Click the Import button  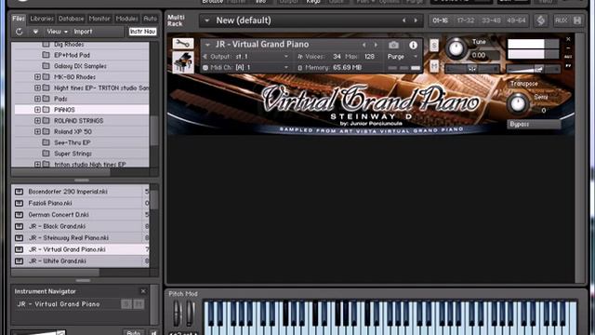pos(83,32)
